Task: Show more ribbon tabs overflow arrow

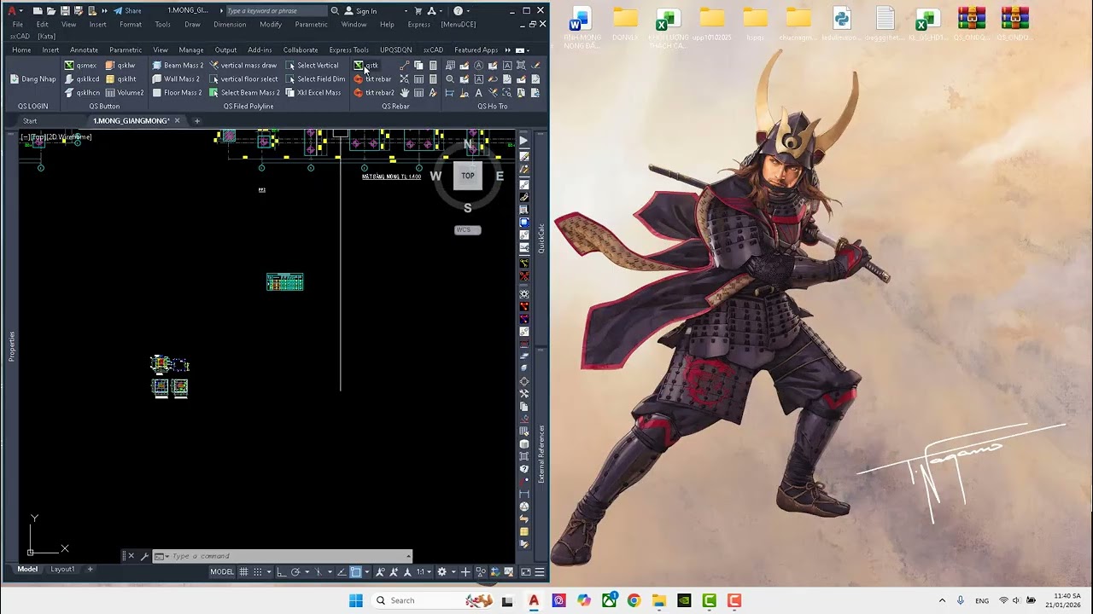Action: click(x=508, y=50)
